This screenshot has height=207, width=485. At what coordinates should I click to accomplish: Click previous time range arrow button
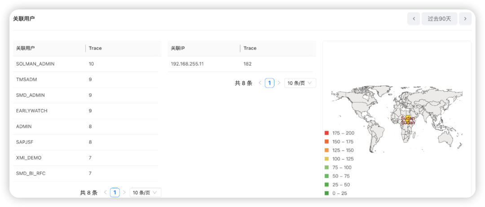tap(414, 19)
